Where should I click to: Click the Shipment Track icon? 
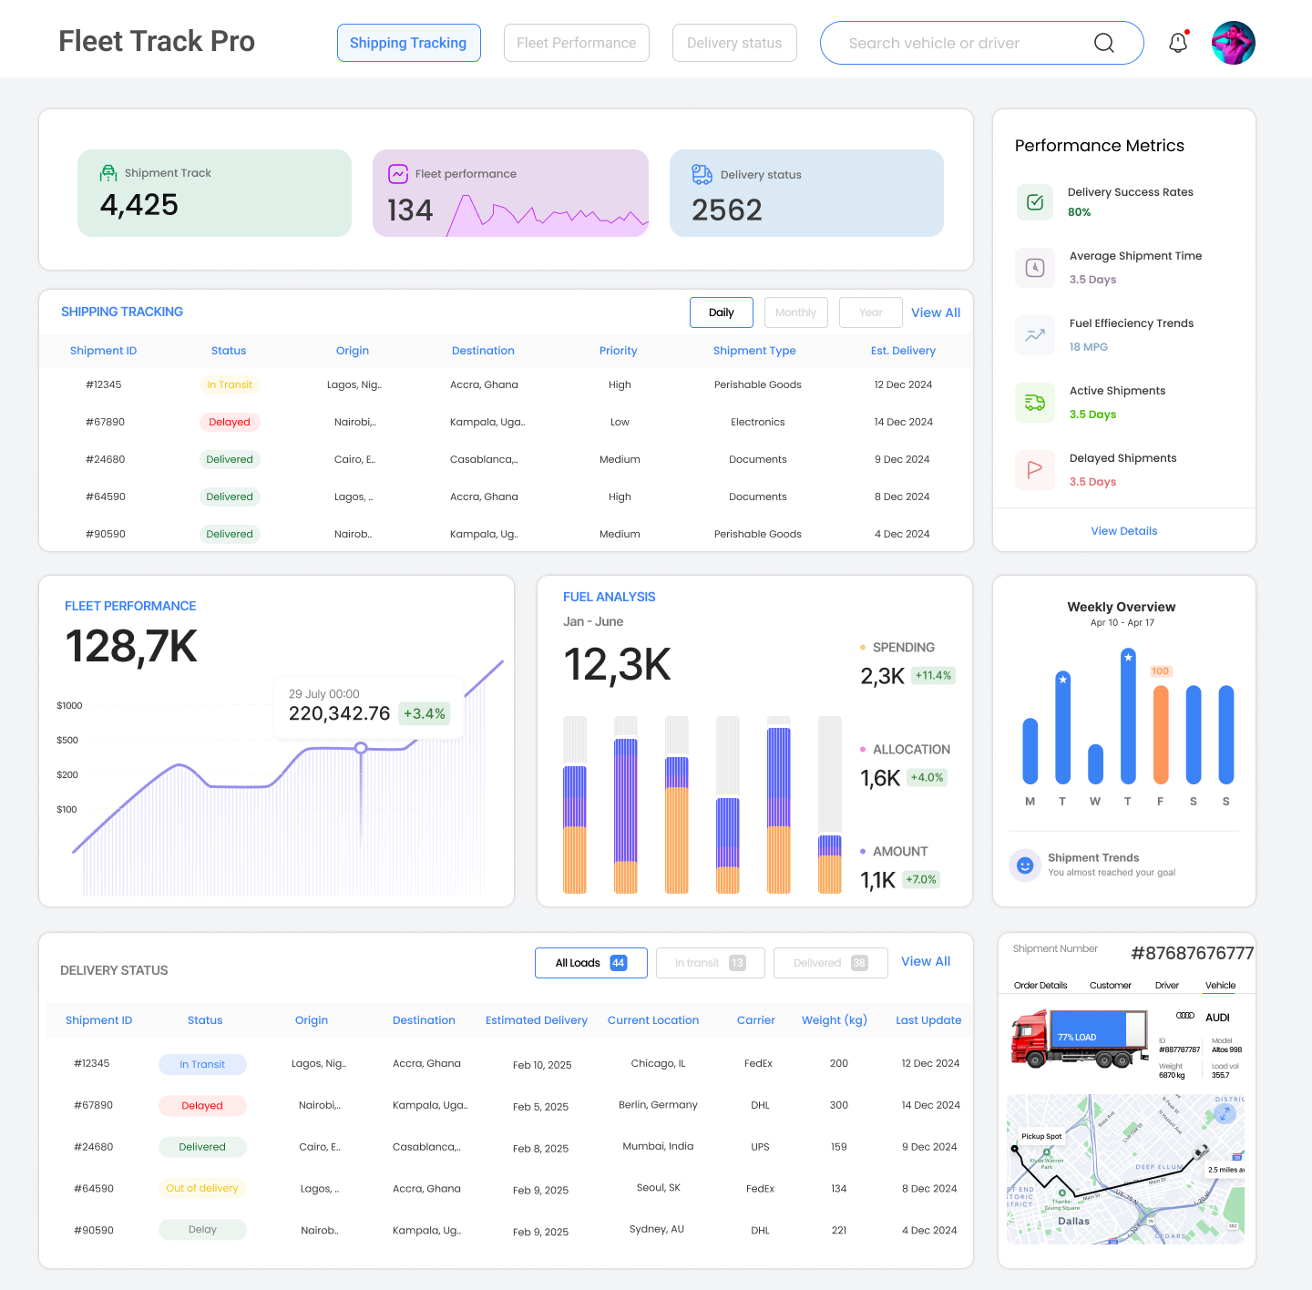click(x=108, y=172)
